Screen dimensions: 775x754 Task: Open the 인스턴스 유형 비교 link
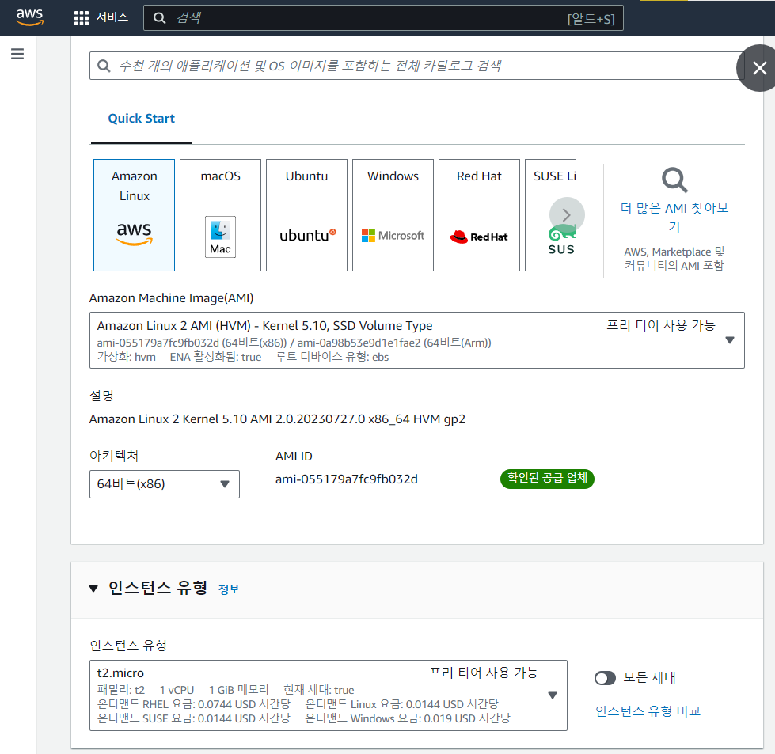tap(648, 711)
